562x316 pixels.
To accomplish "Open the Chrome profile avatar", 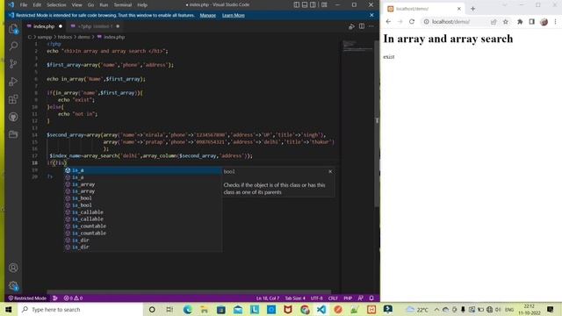I will click(x=544, y=22).
